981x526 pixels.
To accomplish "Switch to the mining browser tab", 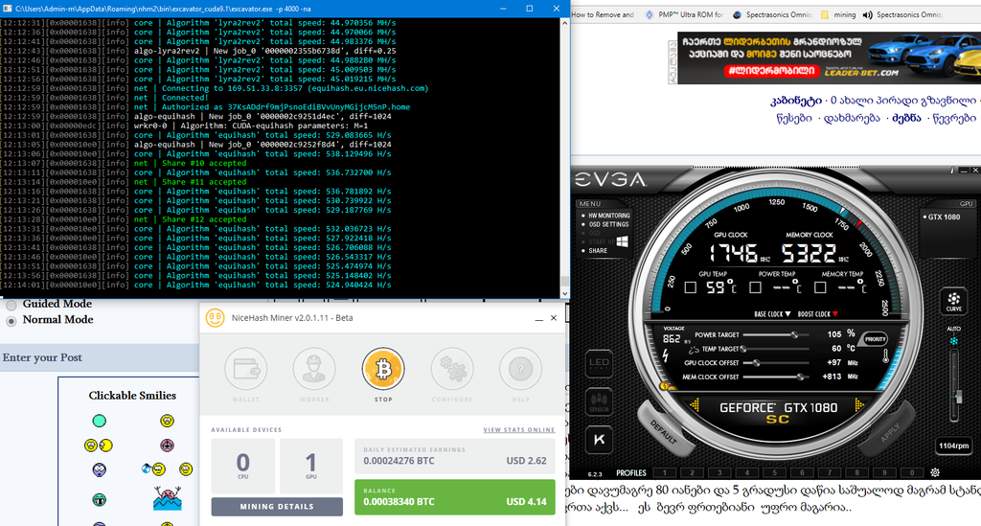I will pos(838,14).
